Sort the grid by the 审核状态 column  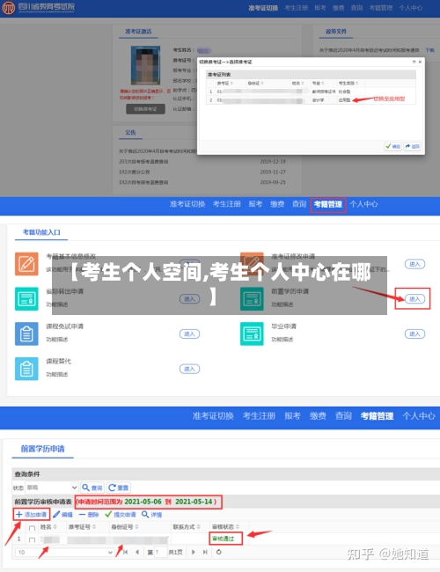(x=226, y=527)
